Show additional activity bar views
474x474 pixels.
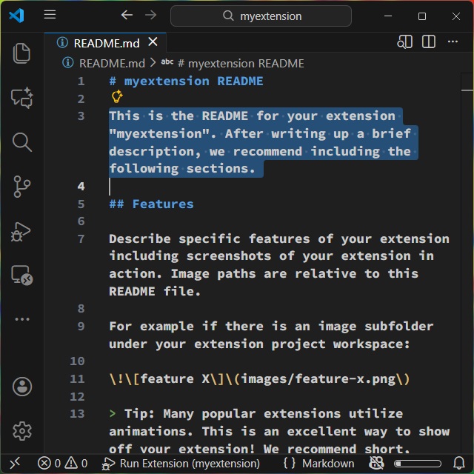point(21,320)
